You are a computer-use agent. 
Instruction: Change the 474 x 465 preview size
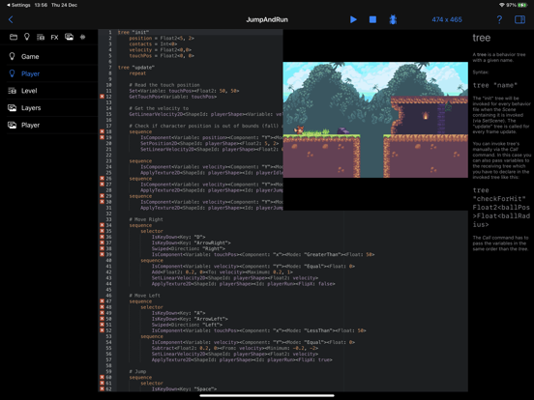[447, 19]
